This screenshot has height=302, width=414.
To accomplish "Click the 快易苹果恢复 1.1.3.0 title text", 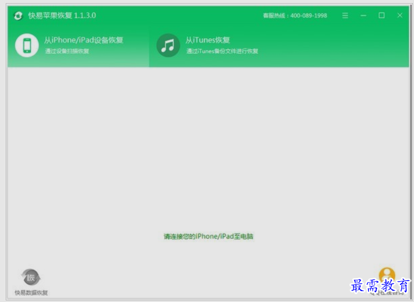I will pos(62,16).
